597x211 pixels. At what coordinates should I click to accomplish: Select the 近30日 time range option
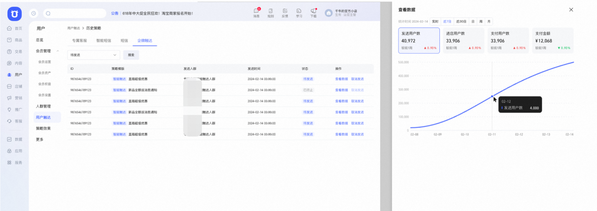coord(461,22)
